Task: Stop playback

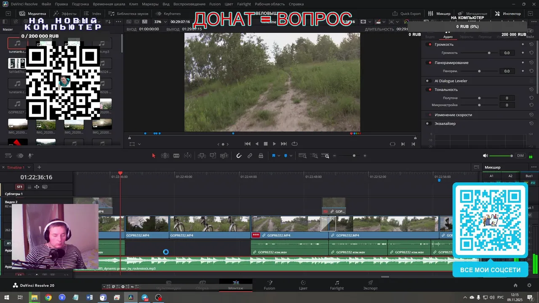Action: pyautogui.click(x=266, y=144)
